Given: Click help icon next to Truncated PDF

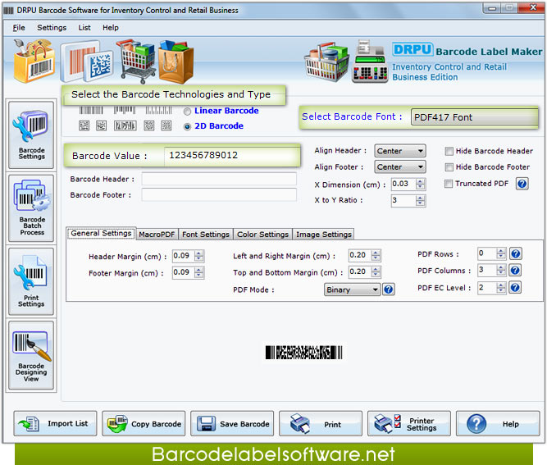Looking at the screenshot, I should coord(522,184).
